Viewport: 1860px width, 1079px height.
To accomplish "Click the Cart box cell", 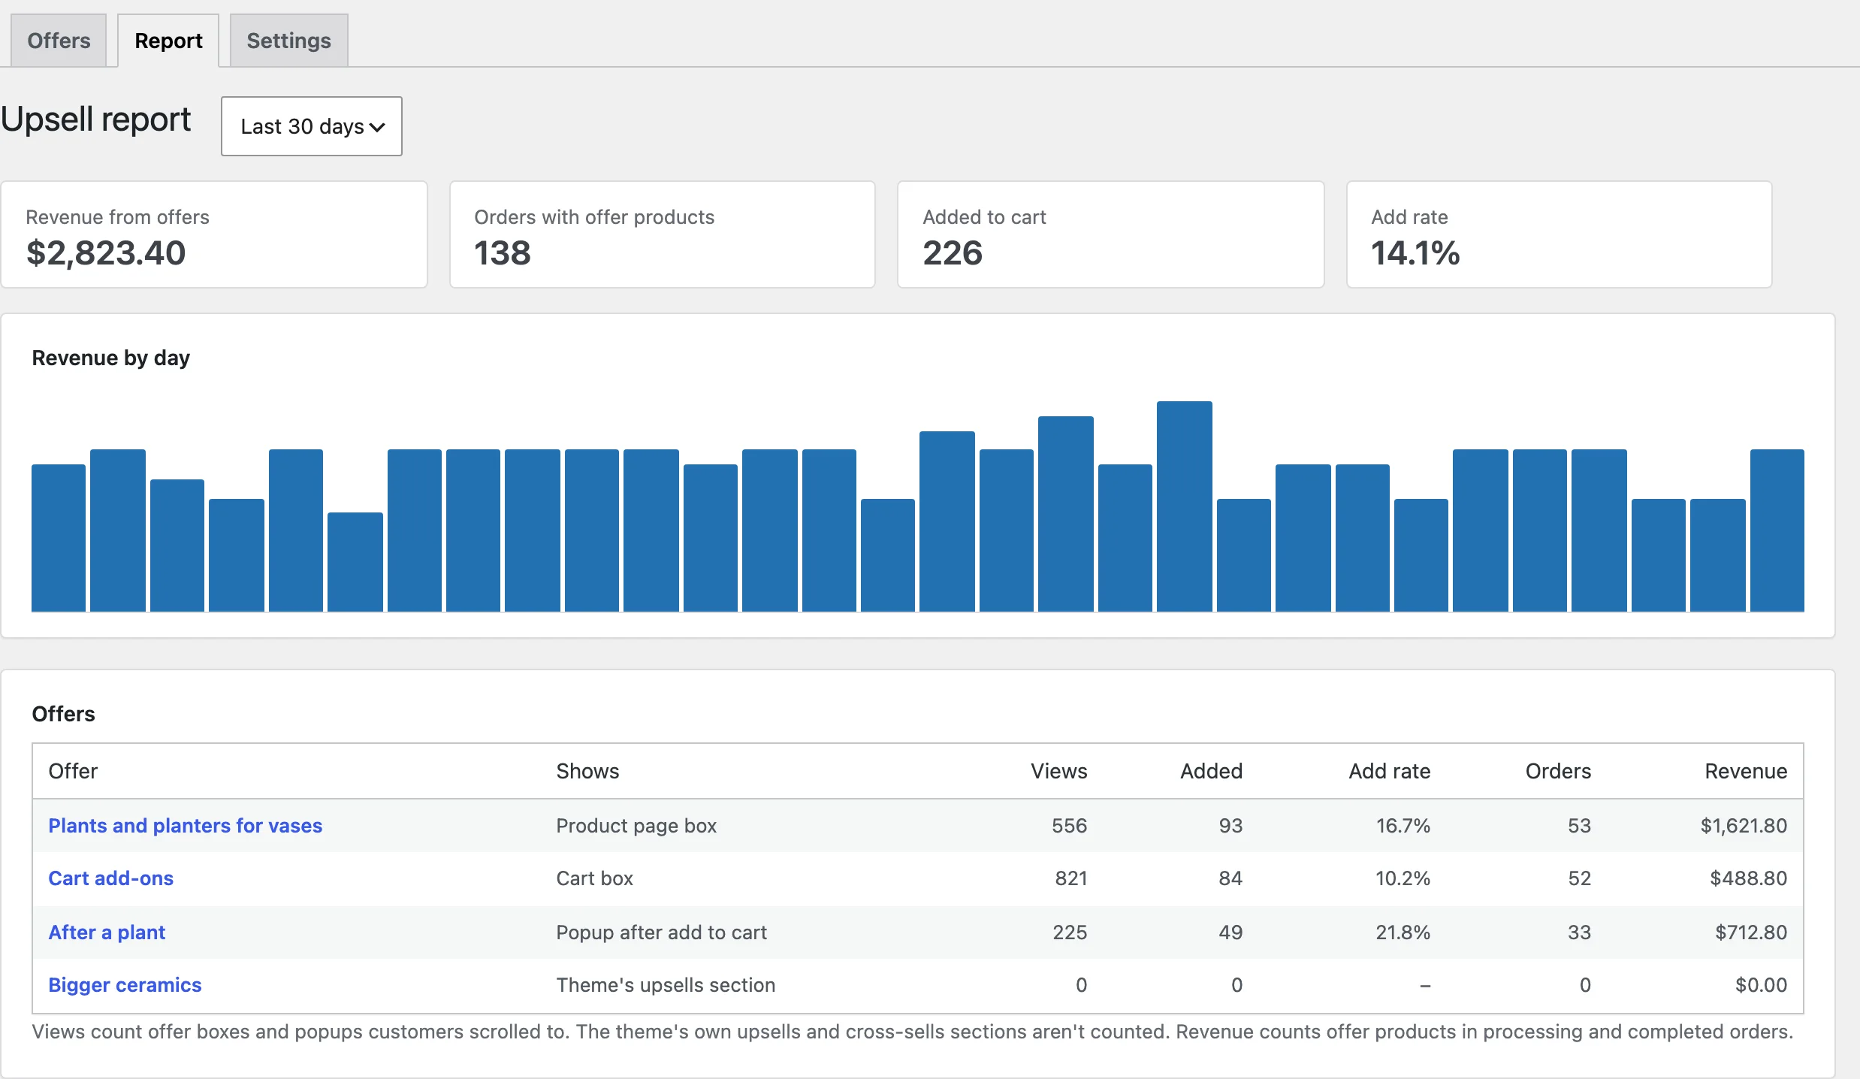I will (594, 878).
